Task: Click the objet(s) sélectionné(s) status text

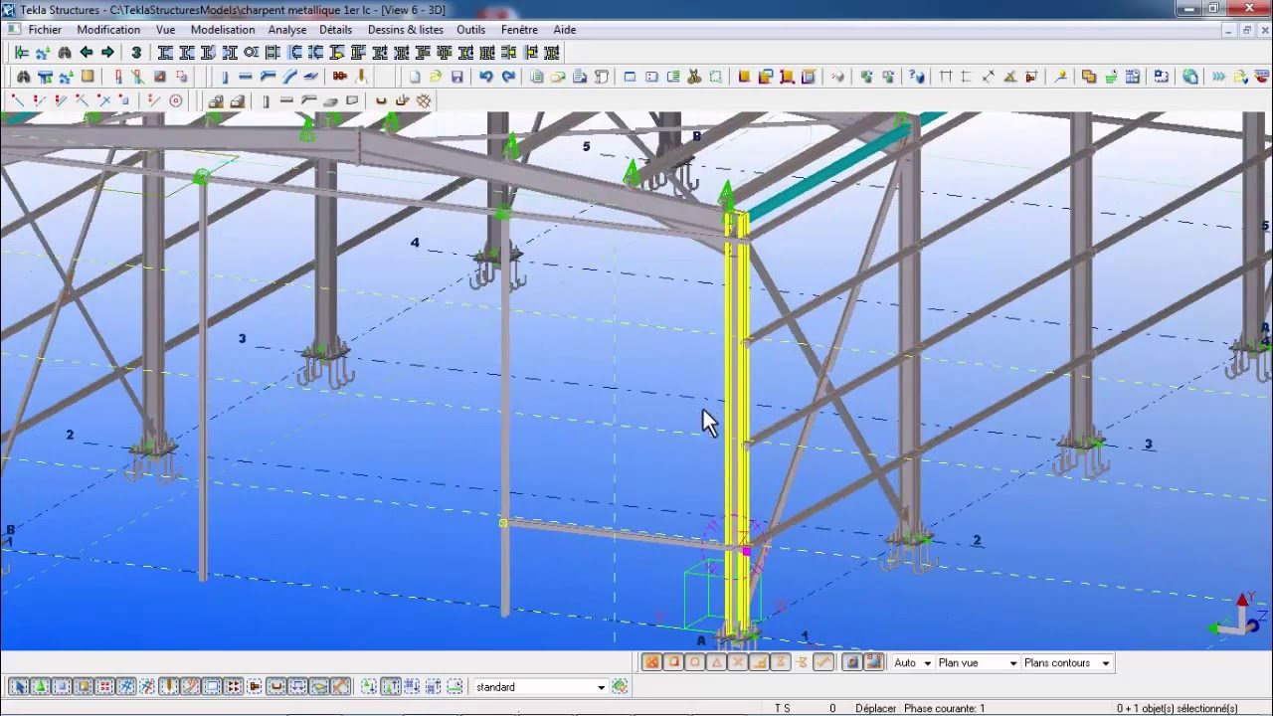Action: [1177, 708]
